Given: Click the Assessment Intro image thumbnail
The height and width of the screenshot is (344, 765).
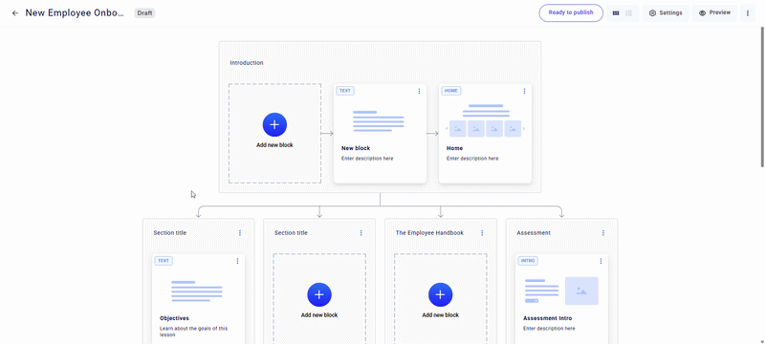Looking at the screenshot, I should point(581,290).
